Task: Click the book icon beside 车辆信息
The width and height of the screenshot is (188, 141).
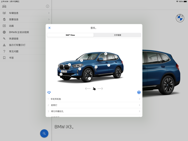Action: (x=4, y=13)
